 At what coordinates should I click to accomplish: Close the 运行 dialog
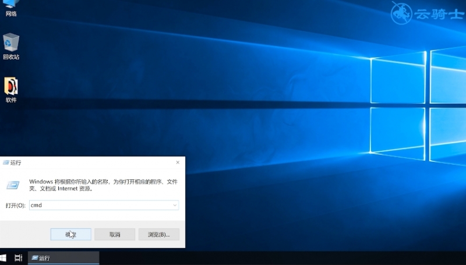(178, 162)
